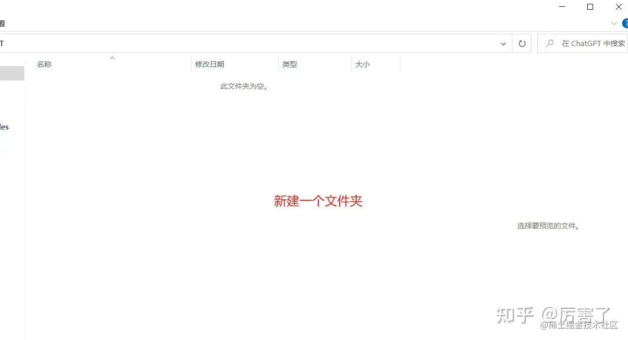This screenshot has width=628, height=340.
Task: Minimize the Explorer window
Action: click(x=562, y=7)
